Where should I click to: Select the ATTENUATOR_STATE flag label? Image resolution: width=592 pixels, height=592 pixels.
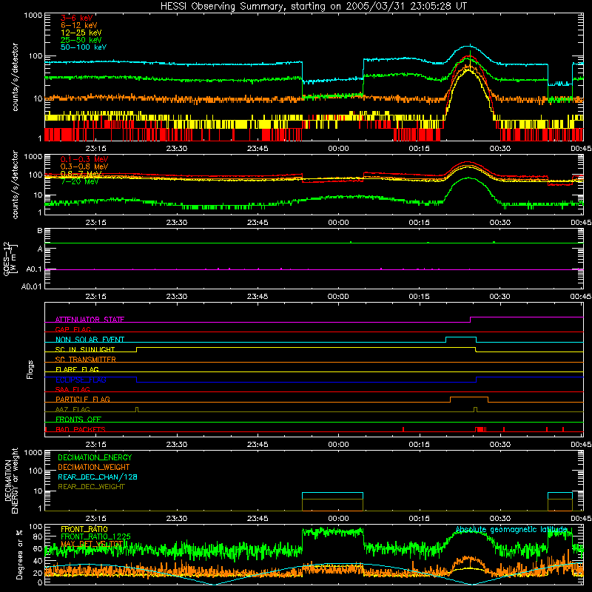(x=90, y=320)
